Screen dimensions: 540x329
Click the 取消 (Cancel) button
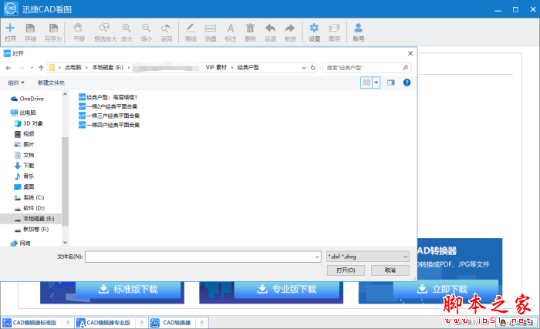[390, 270]
